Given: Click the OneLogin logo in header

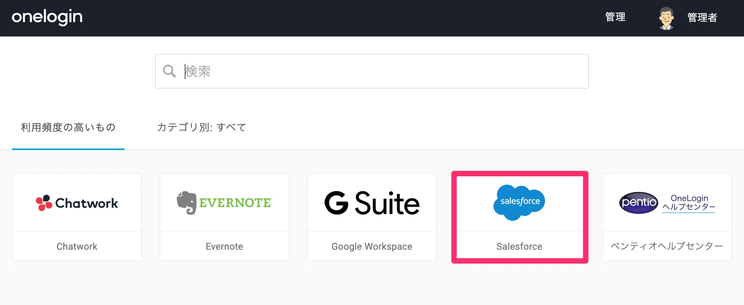Looking at the screenshot, I should coord(47,17).
